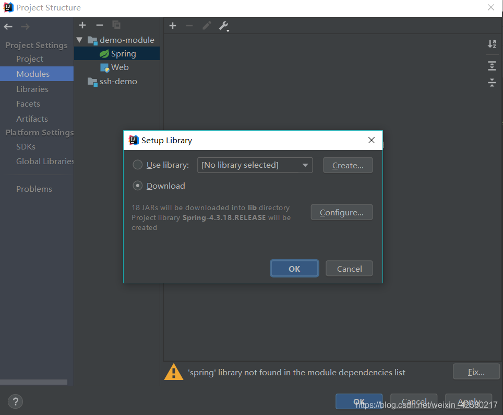The image size is (503, 415).
Task: Add Spring context with plus icon
Action: 173,26
